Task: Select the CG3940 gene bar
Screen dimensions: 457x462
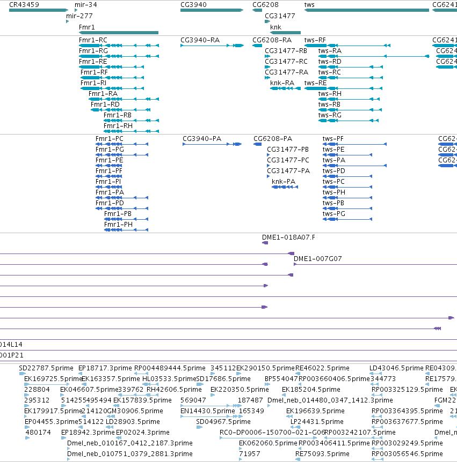Action: [x=212, y=10]
